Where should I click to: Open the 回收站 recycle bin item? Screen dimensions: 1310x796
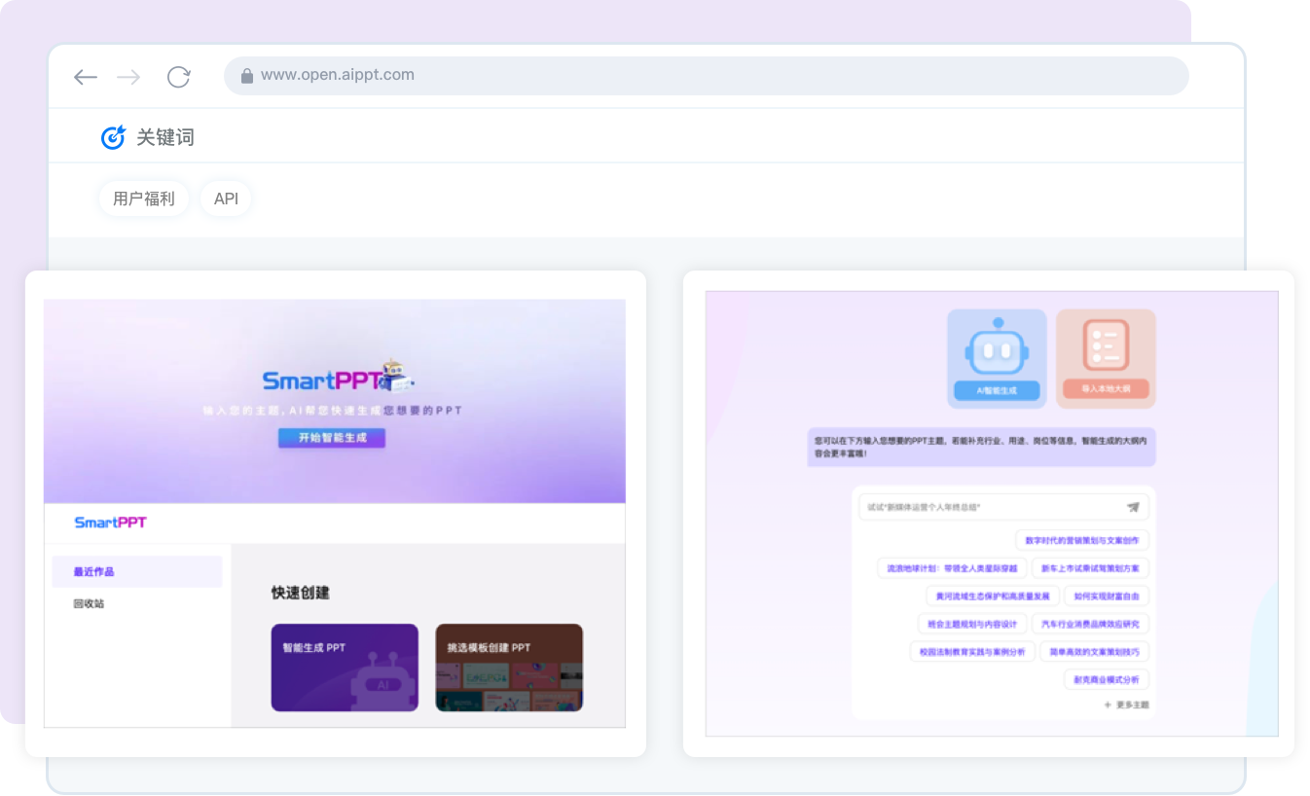pos(89,603)
